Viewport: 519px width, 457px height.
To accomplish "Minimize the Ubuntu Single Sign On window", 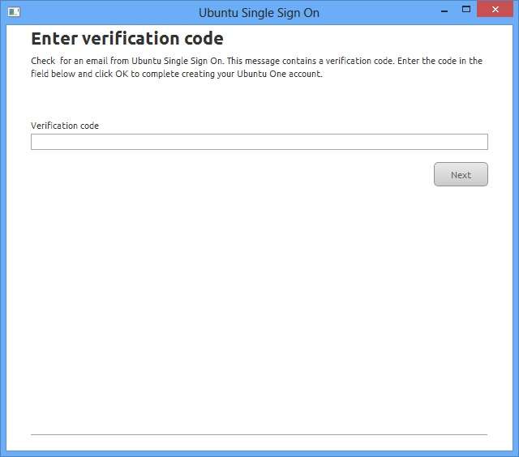I will (x=444, y=11).
